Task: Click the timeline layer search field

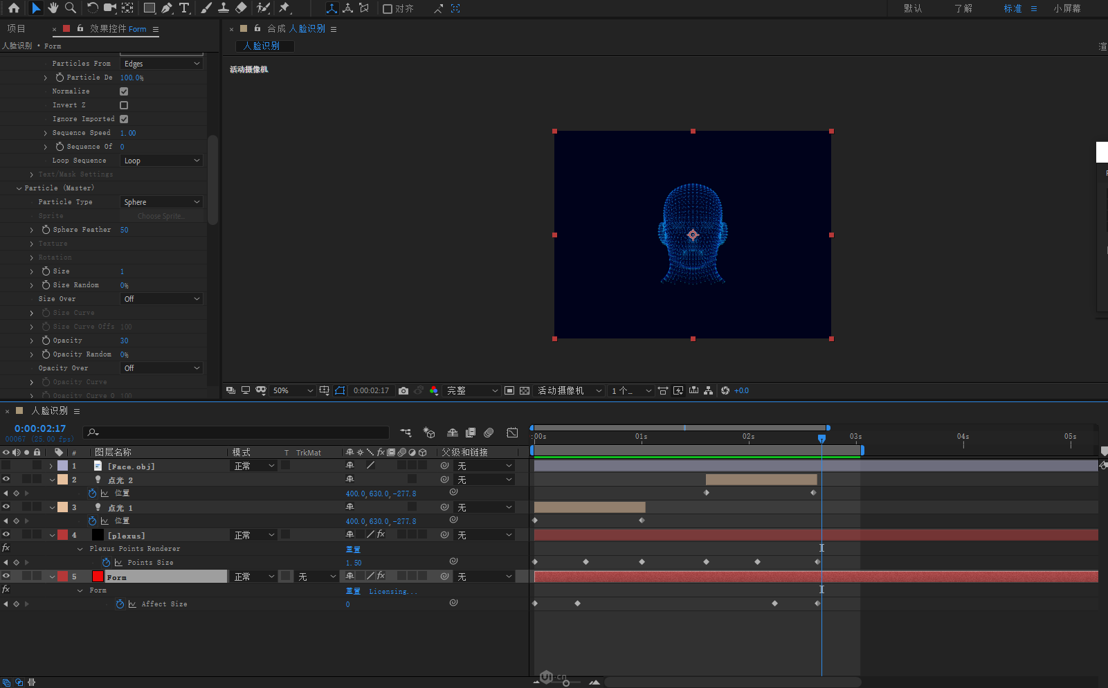Action: [x=237, y=433]
